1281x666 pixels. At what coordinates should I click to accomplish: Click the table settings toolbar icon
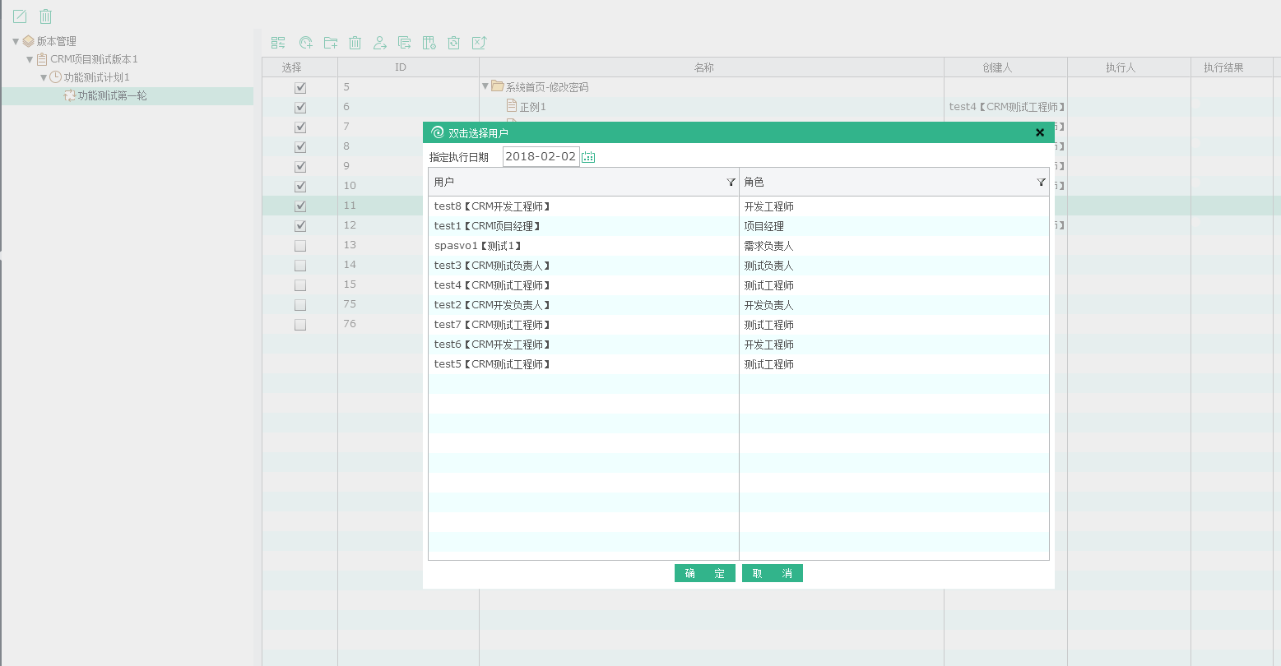(x=429, y=43)
